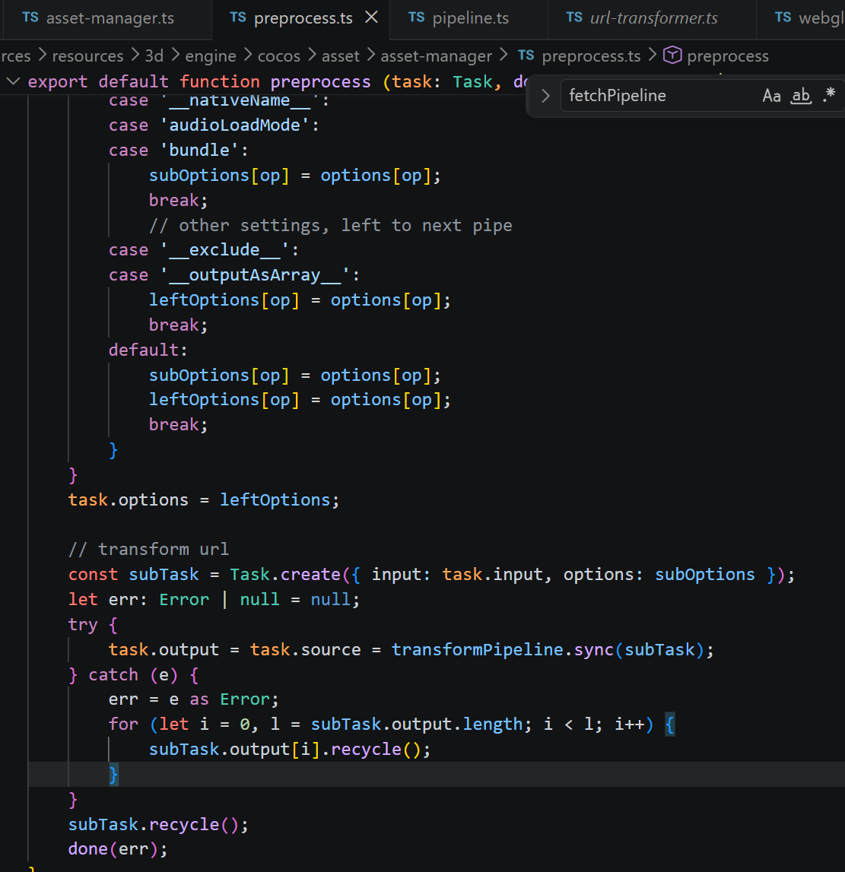The image size is (845, 872).
Task: Open the url-transformer.ts tab
Action: (x=652, y=18)
